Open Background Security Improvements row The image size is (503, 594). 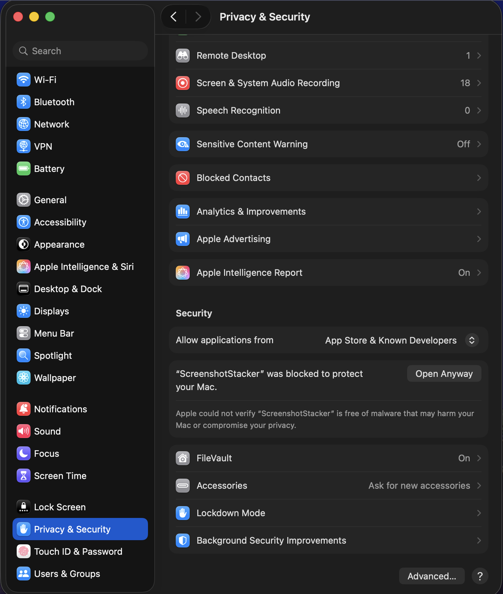[x=329, y=541]
